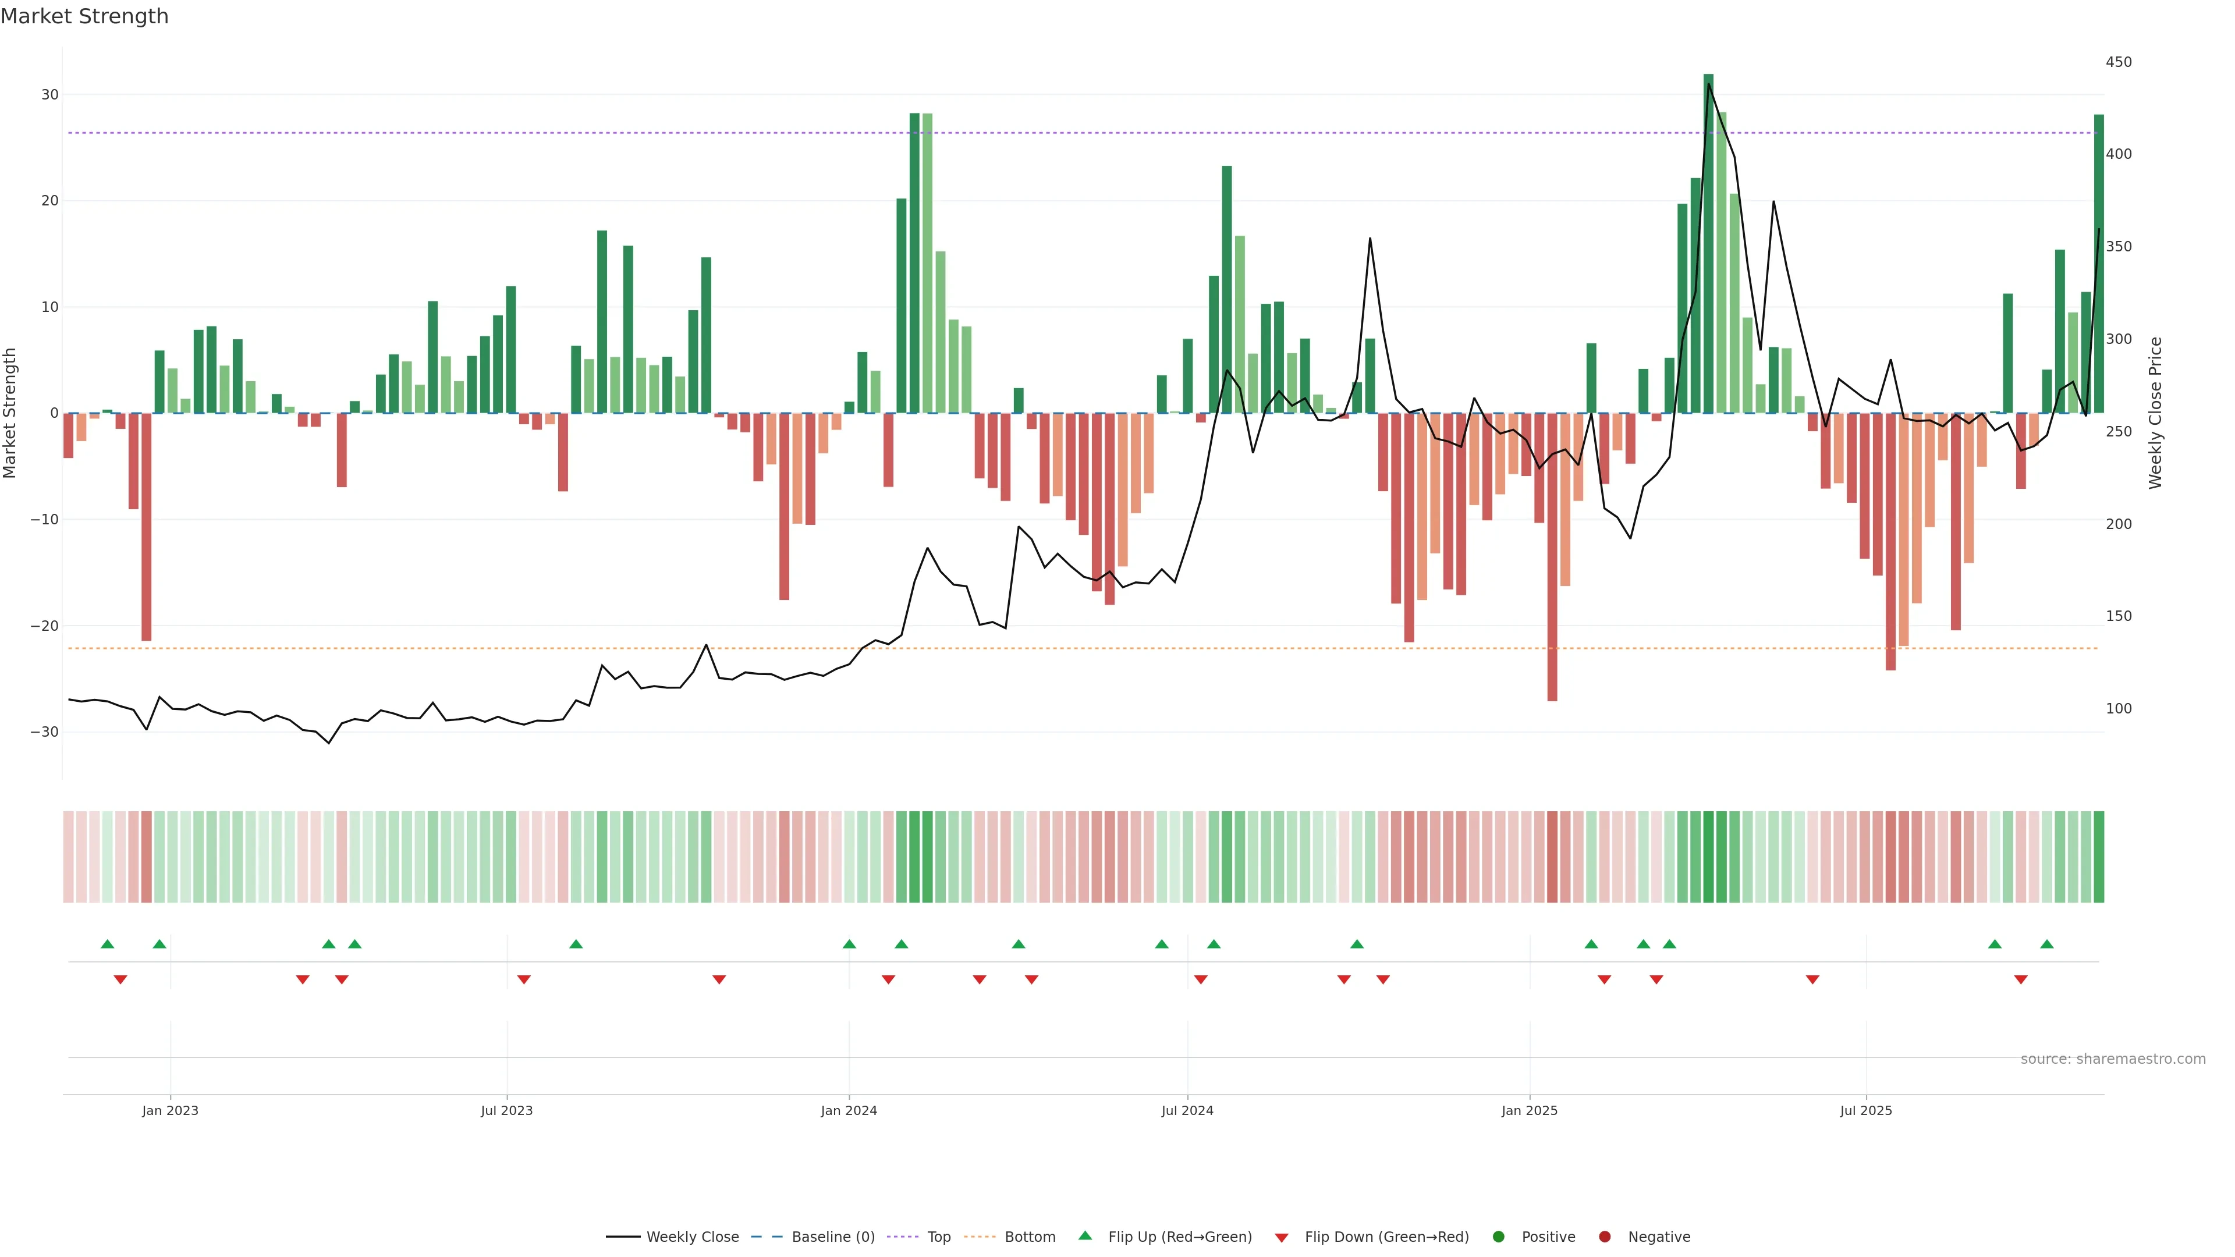
Task: Click the last green flip-up triangle marker
Action: point(2047,944)
